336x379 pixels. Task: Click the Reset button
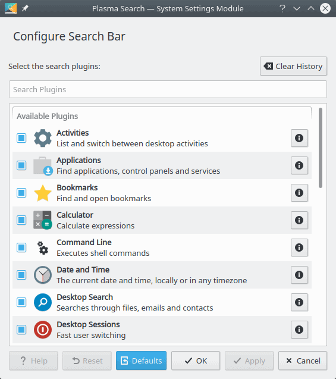87,361
